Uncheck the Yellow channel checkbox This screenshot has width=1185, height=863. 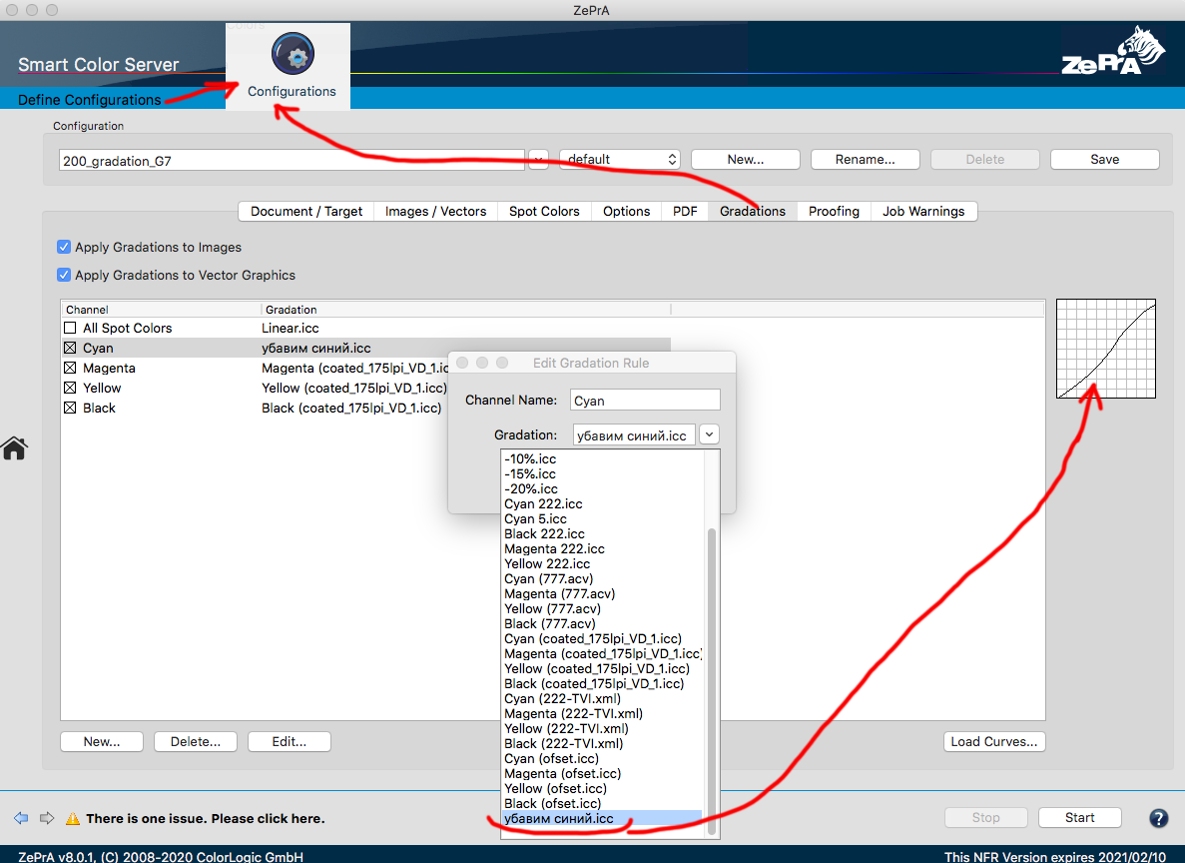click(x=70, y=388)
